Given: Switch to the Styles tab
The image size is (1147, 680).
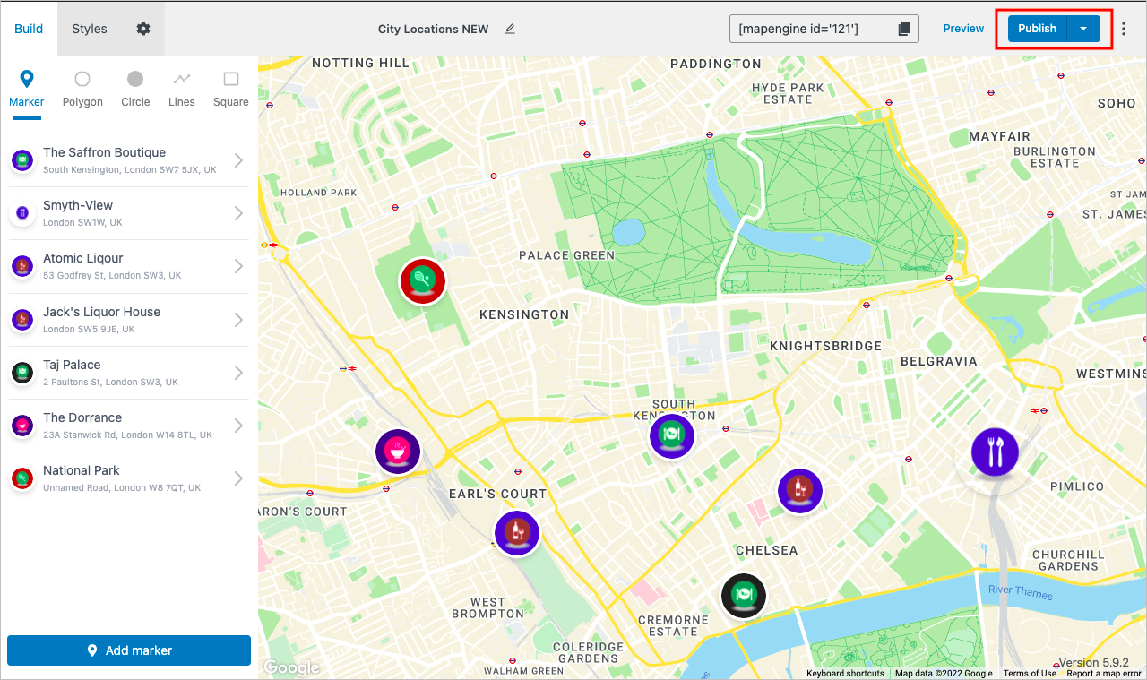Looking at the screenshot, I should pyautogui.click(x=90, y=29).
